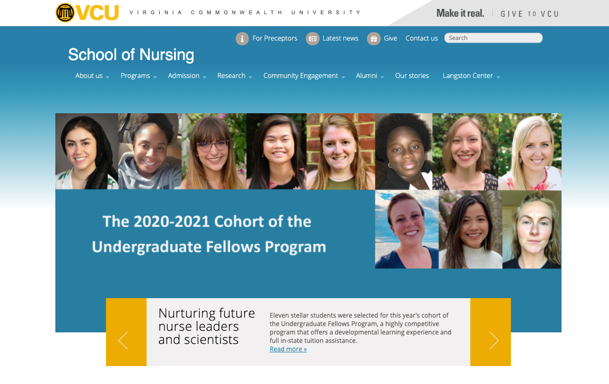
Task: Click the VCU seal logo
Action: [65, 13]
